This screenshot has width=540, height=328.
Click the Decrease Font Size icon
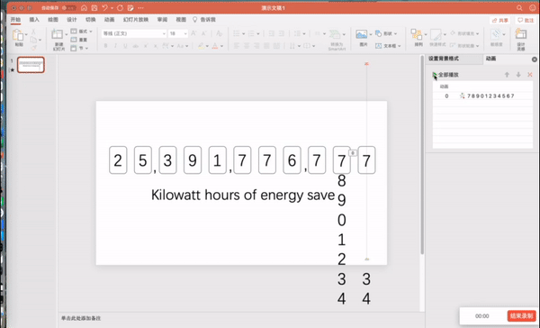click(204, 33)
